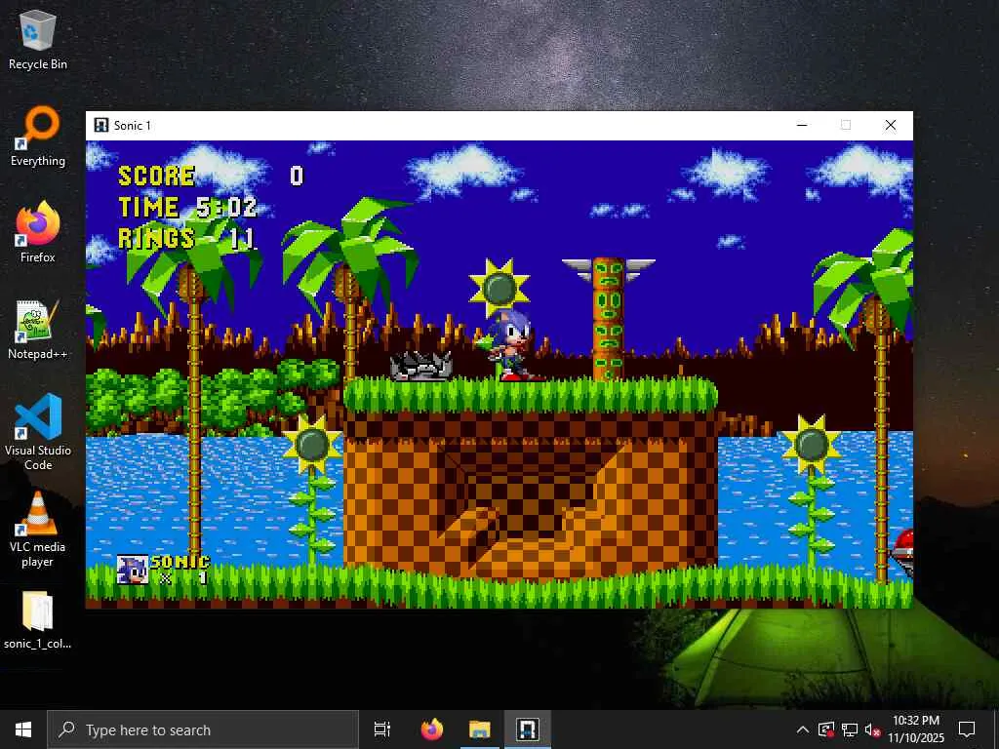Click the red badnik near the window's edge
Image resolution: width=999 pixels, height=749 pixels.
(x=902, y=552)
